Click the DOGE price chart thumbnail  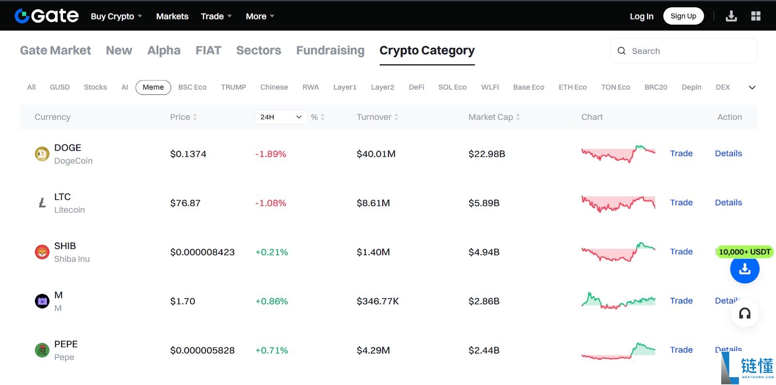click(618, 154)
